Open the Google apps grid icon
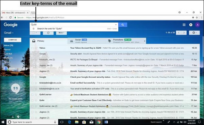204x125 pixels. (x=184, y=25)
